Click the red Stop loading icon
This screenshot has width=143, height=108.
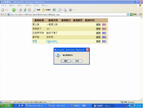[x=20, y=10]
